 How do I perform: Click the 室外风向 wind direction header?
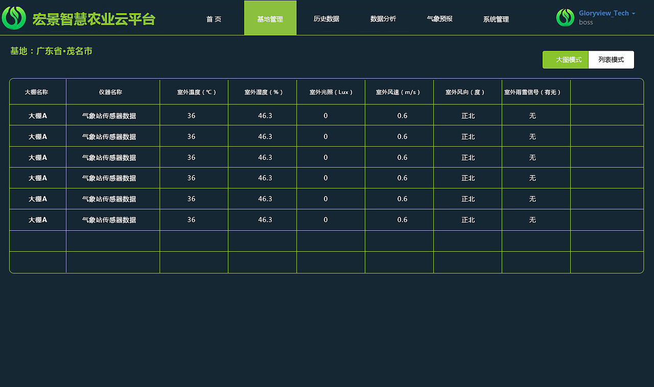467,92
